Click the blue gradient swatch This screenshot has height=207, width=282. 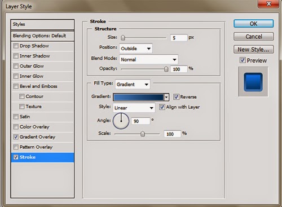(139, 97)
